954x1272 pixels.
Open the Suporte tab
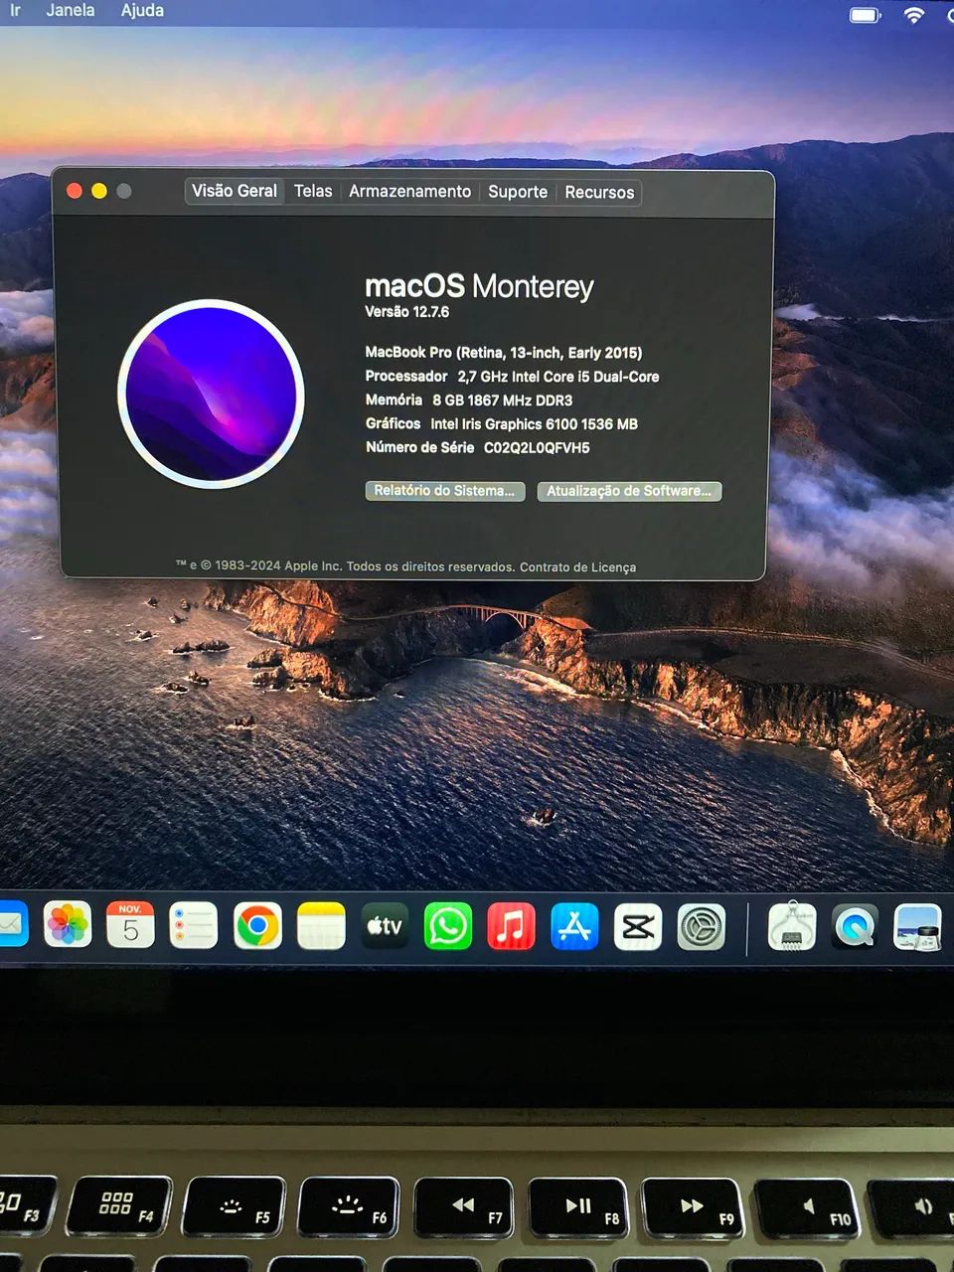coord(518,192)
